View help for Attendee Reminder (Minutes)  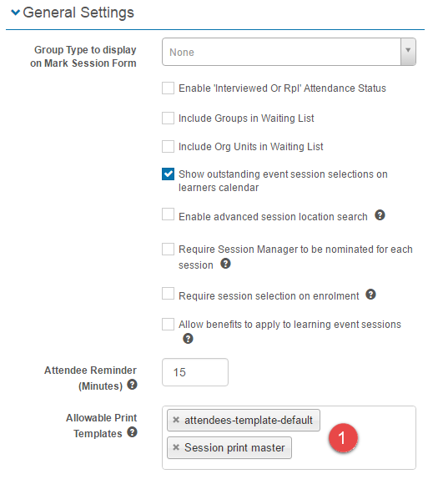point(132,385)
